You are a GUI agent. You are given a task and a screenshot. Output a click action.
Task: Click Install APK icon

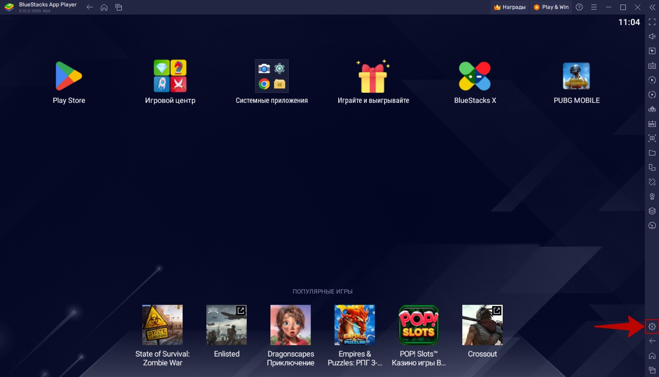pos(652,124)
